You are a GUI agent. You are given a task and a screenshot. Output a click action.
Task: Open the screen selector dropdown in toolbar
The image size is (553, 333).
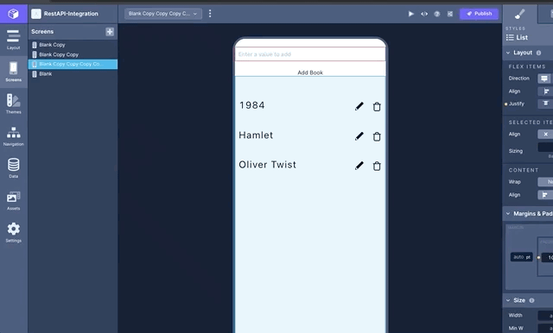tap(163, 14)
